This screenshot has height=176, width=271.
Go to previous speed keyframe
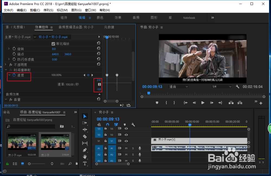84,75
